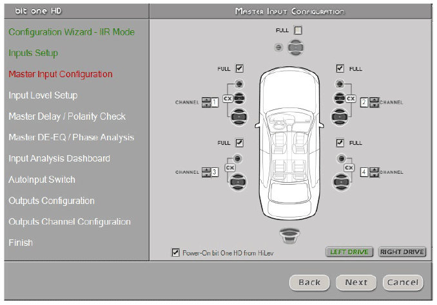Viewport: 437px width, 305px height.
Task: Switch to RIGHT DRIVE
Action: pyautogui.click(x=402, y=252)
